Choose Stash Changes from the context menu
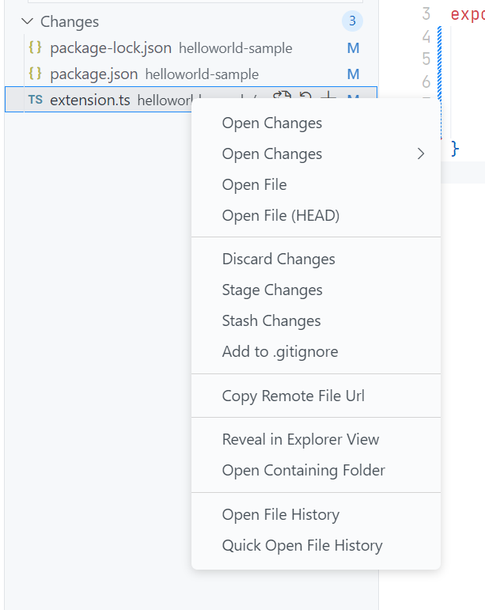485x610 pixels. point(316,320)
